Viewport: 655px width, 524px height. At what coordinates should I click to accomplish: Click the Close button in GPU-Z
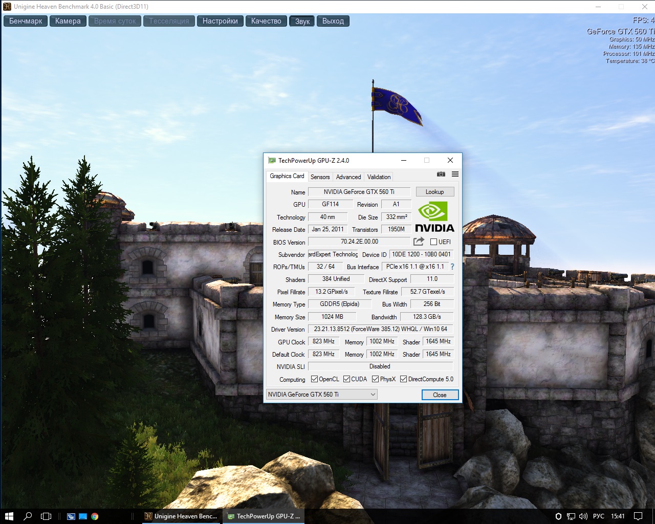tap(440, 395)
